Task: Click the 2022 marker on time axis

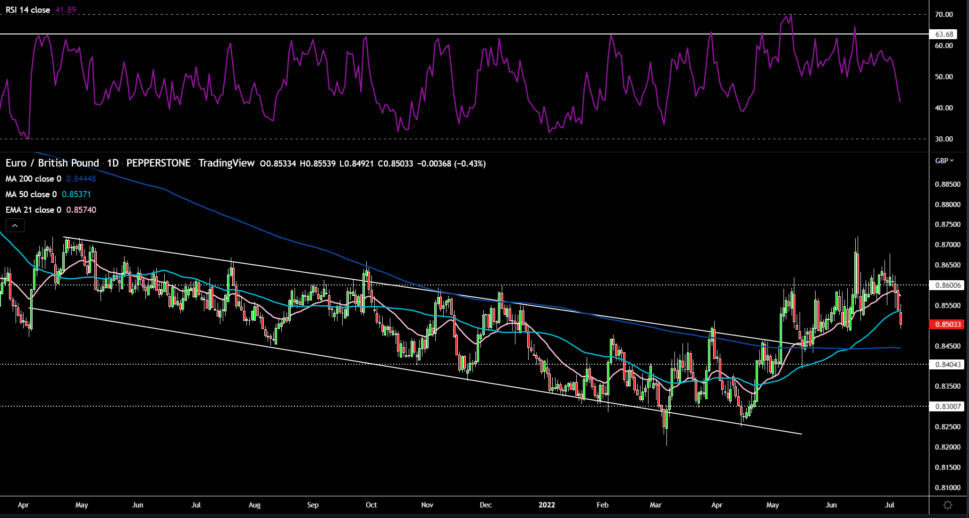Action: click(x=547, y=505)
